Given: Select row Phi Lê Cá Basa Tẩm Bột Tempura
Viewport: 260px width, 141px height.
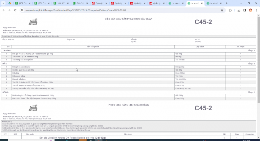Looking at the screenshot, I should [x=129, y=98].
